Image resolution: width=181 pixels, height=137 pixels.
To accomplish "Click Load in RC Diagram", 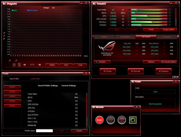I will 80,65.
